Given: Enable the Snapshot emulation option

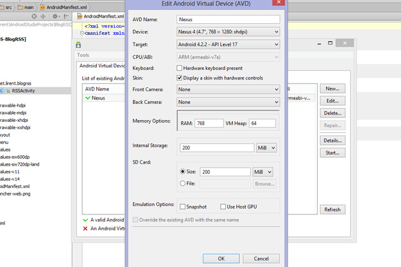Looking at the screenshot, I should (182, 207).
